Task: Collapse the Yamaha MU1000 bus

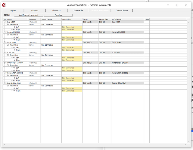Action: tap(5, 32)
